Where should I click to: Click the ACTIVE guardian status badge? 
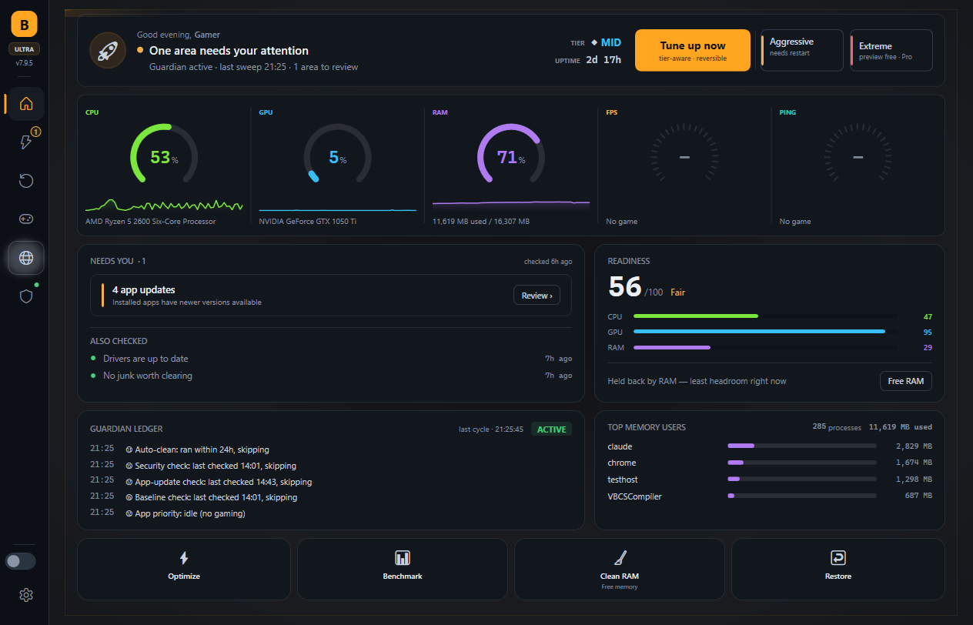coord(551,429)
